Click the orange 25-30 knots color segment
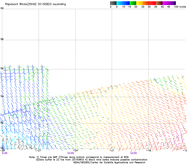Screen dimensions: 187x164 pyautogui.click(x=146, y=3)
